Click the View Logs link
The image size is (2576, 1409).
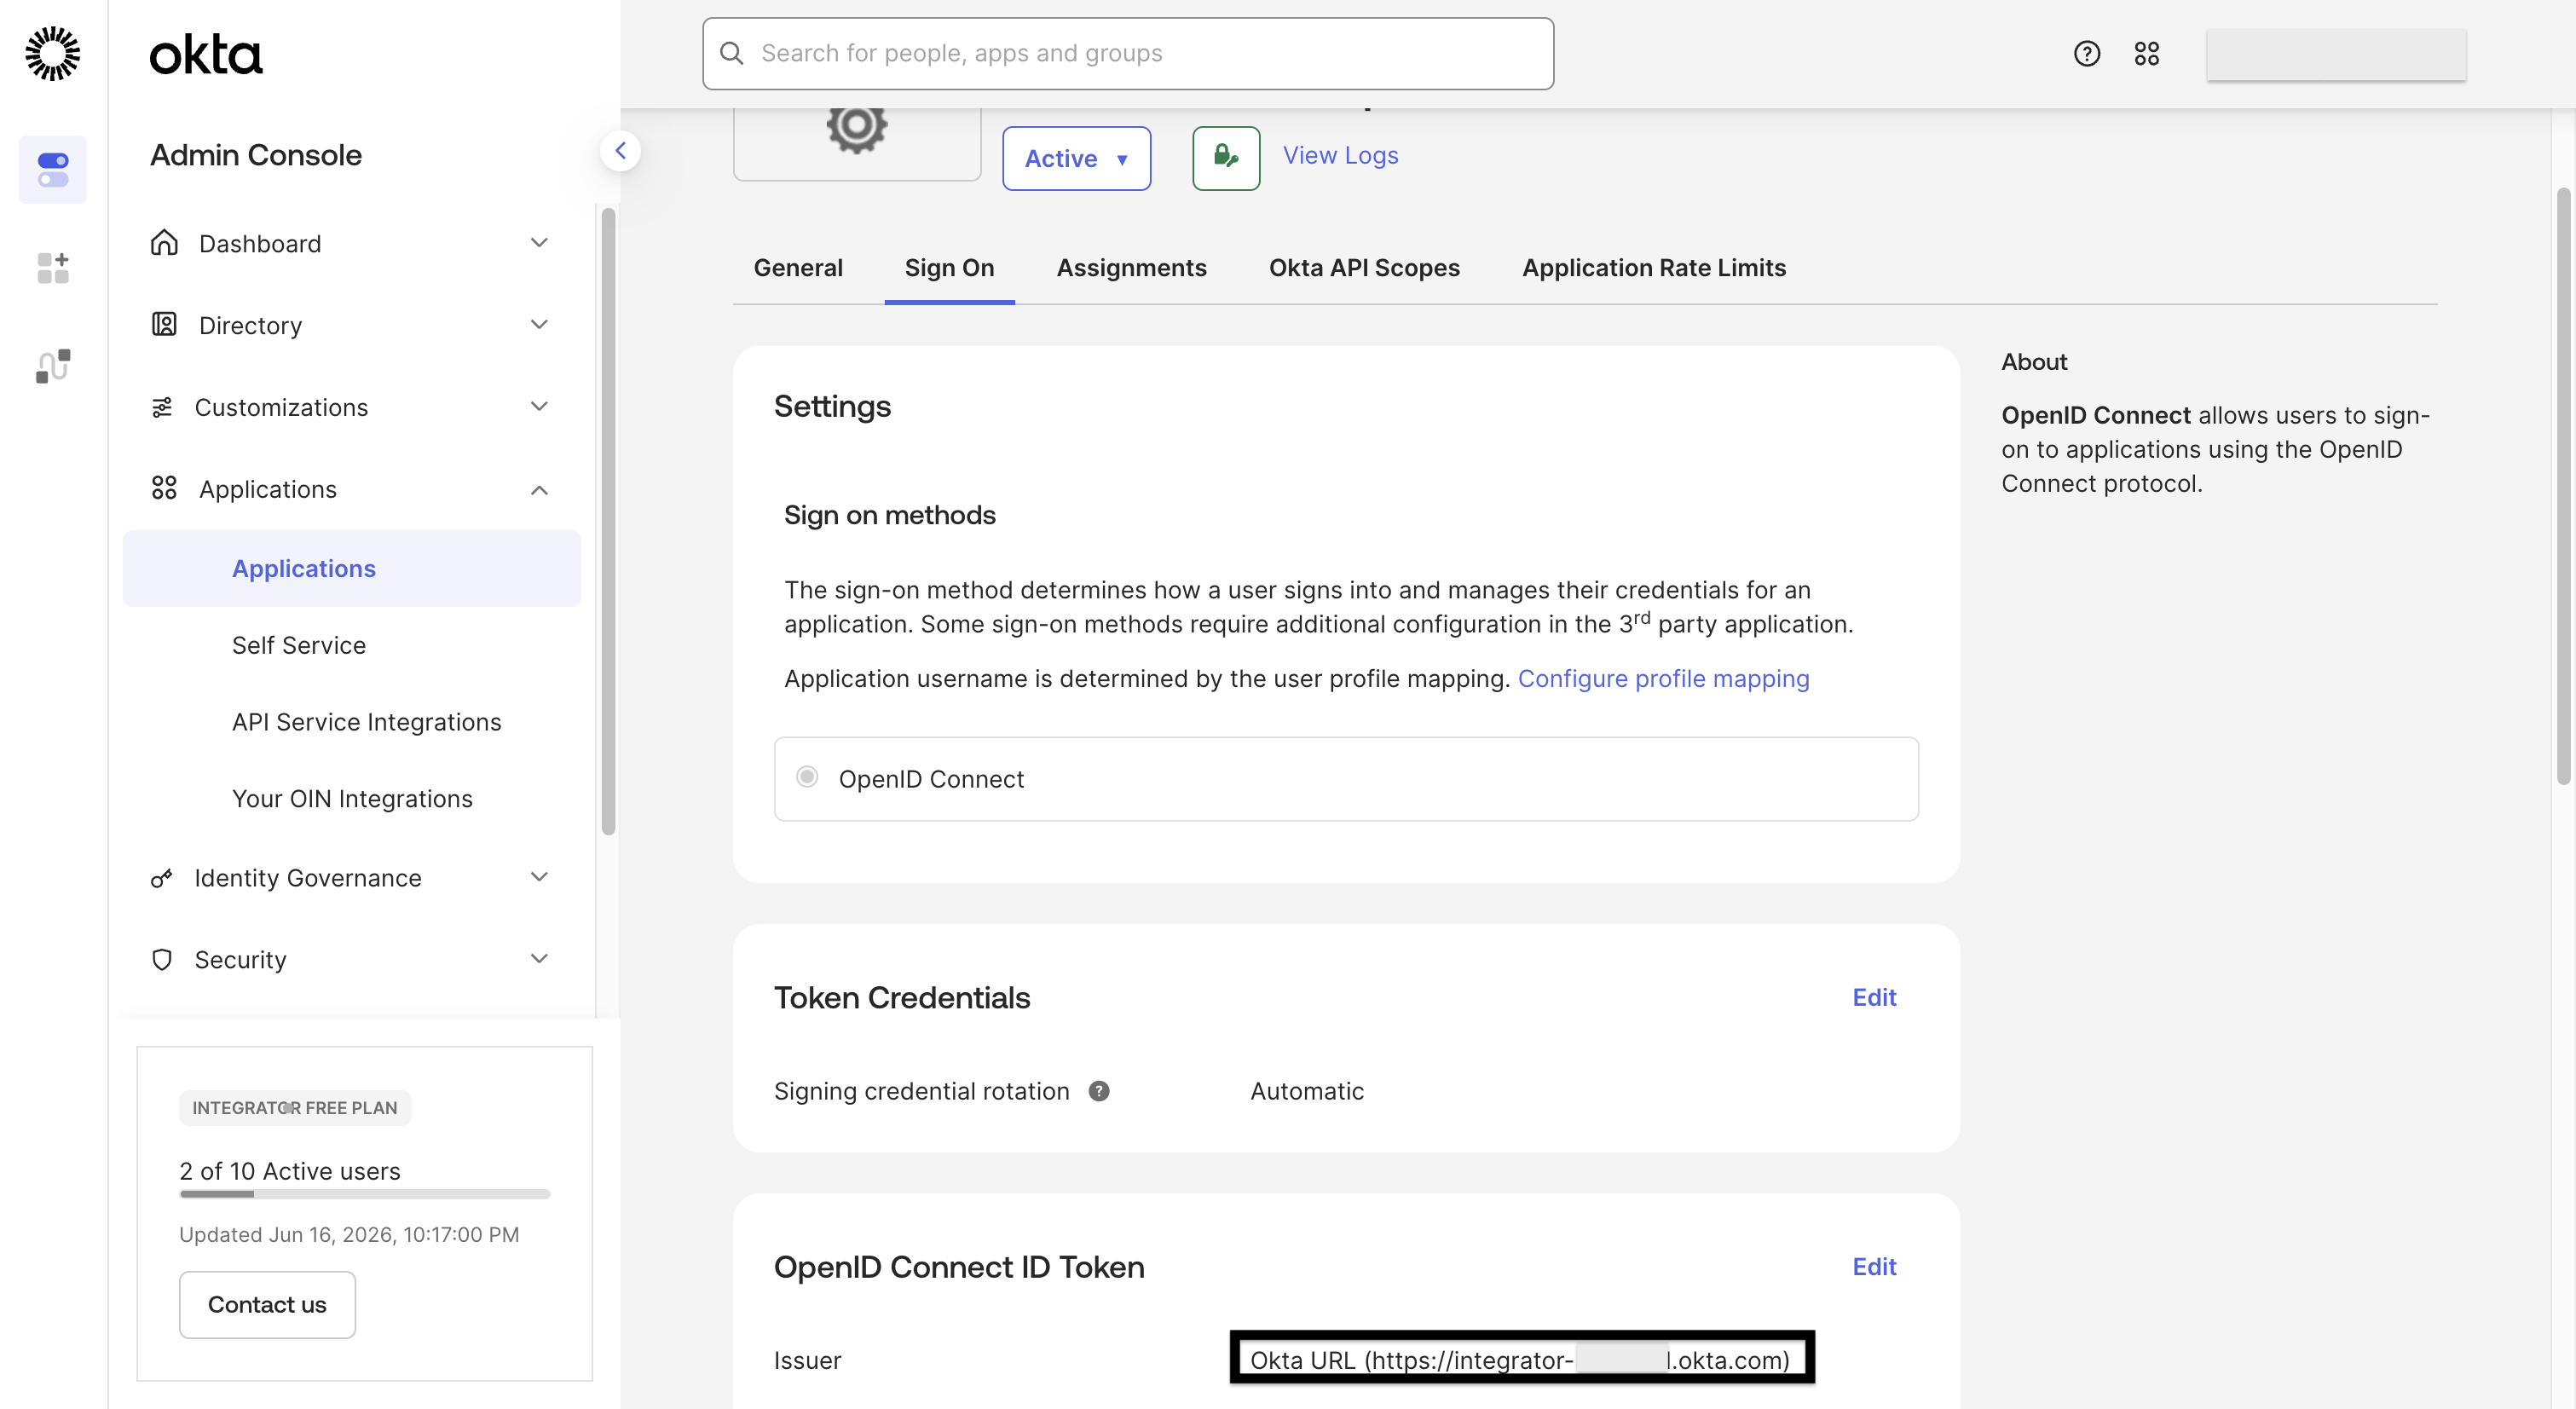1340,156
